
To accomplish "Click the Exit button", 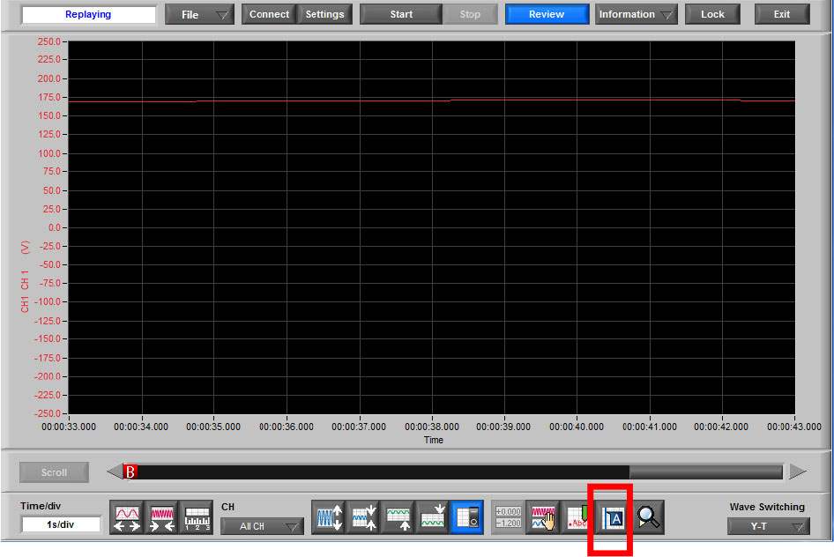I will coord(782,15).
